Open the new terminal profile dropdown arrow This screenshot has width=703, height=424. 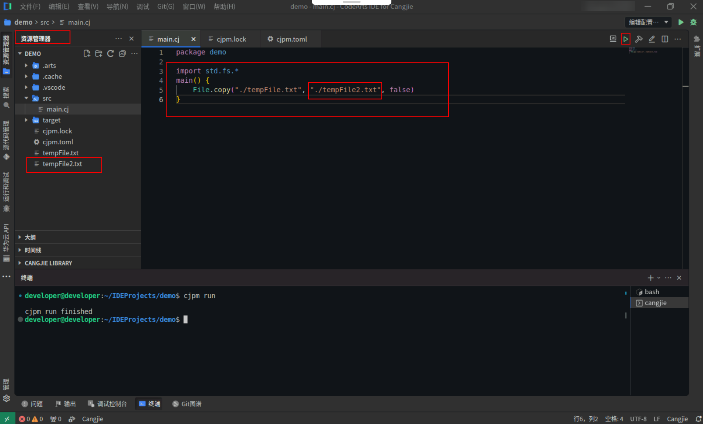click(659, 278)
